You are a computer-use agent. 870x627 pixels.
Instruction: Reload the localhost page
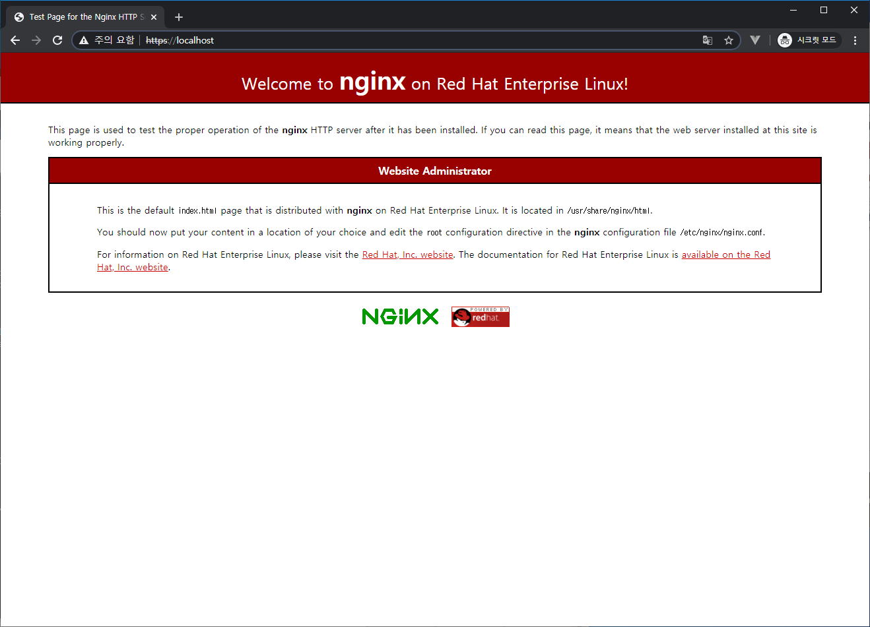[57, 40]
